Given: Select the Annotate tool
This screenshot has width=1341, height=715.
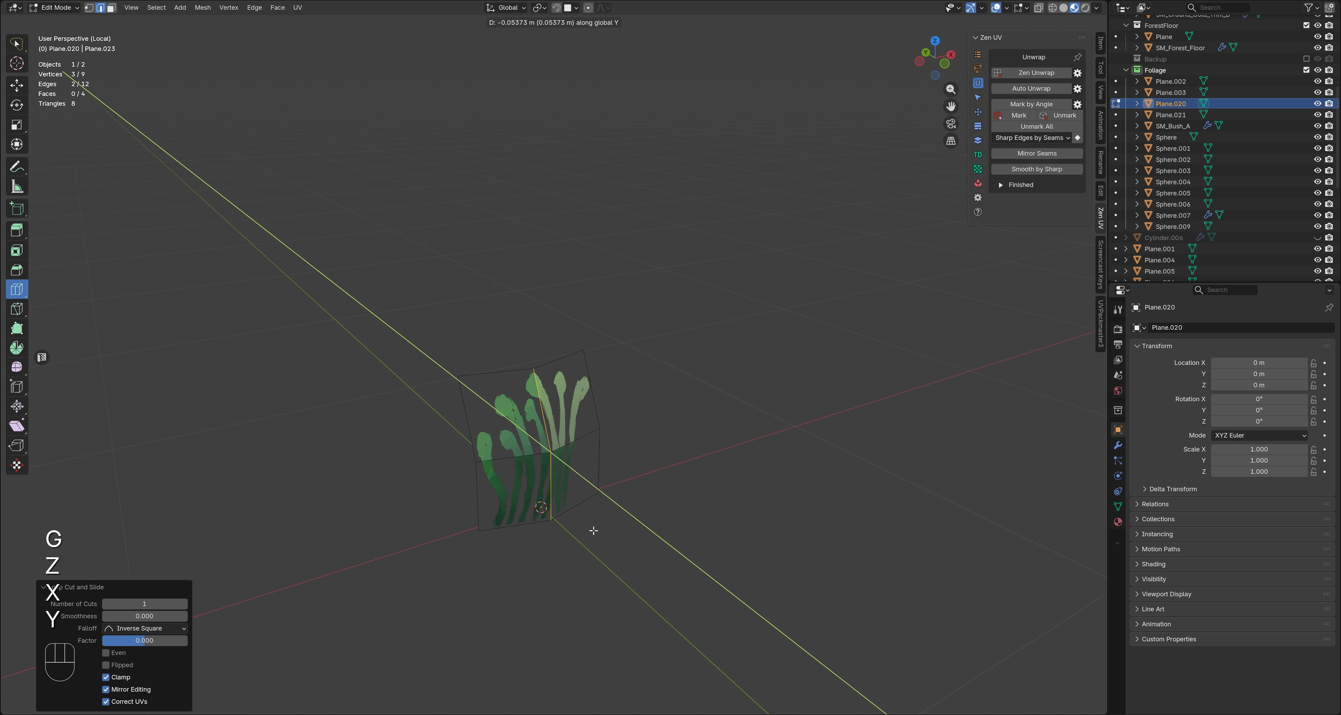Looking at the screenshot, I should pos(17,167).
